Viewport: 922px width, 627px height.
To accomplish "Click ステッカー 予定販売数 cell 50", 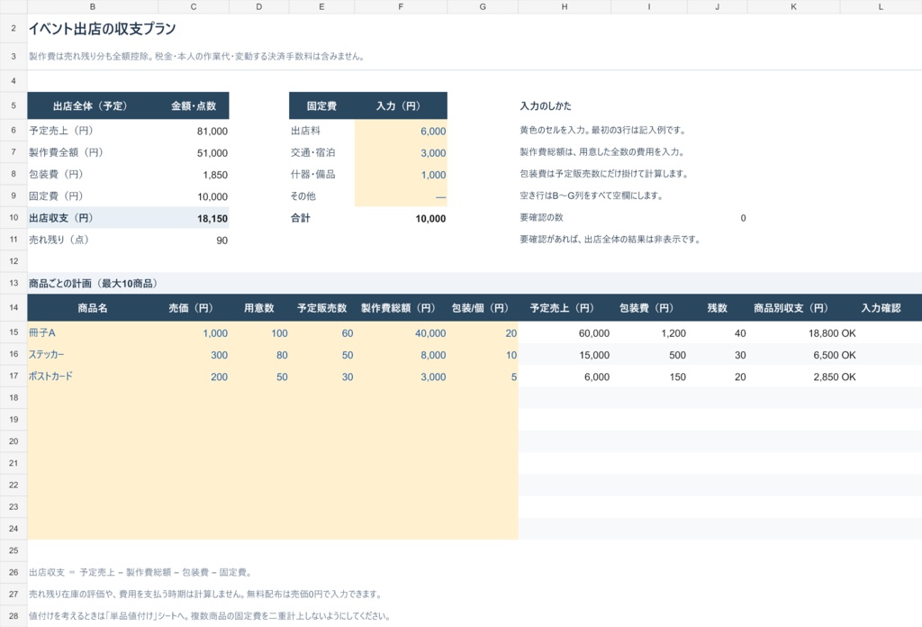I will tap(321, 355).
